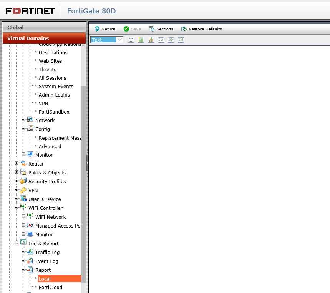Click the Policy & Objects icon
The image size is (330, 293).
point(23,172)
